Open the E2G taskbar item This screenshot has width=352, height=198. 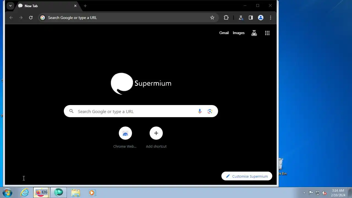pyautogui.click(x=41, y=193)
